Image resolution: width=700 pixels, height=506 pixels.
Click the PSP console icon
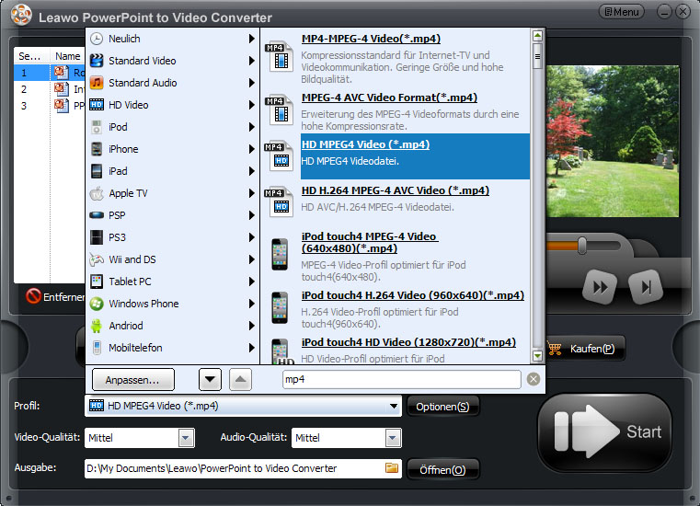[97, 215]
